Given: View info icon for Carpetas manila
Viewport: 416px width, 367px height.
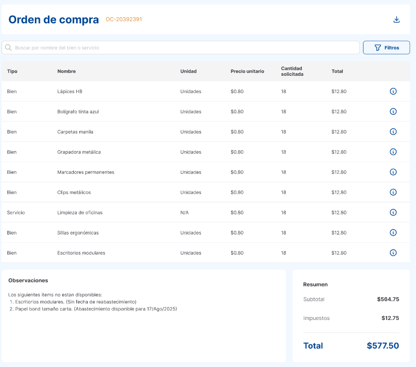Looking at the screenshot, I should point(393,132).
